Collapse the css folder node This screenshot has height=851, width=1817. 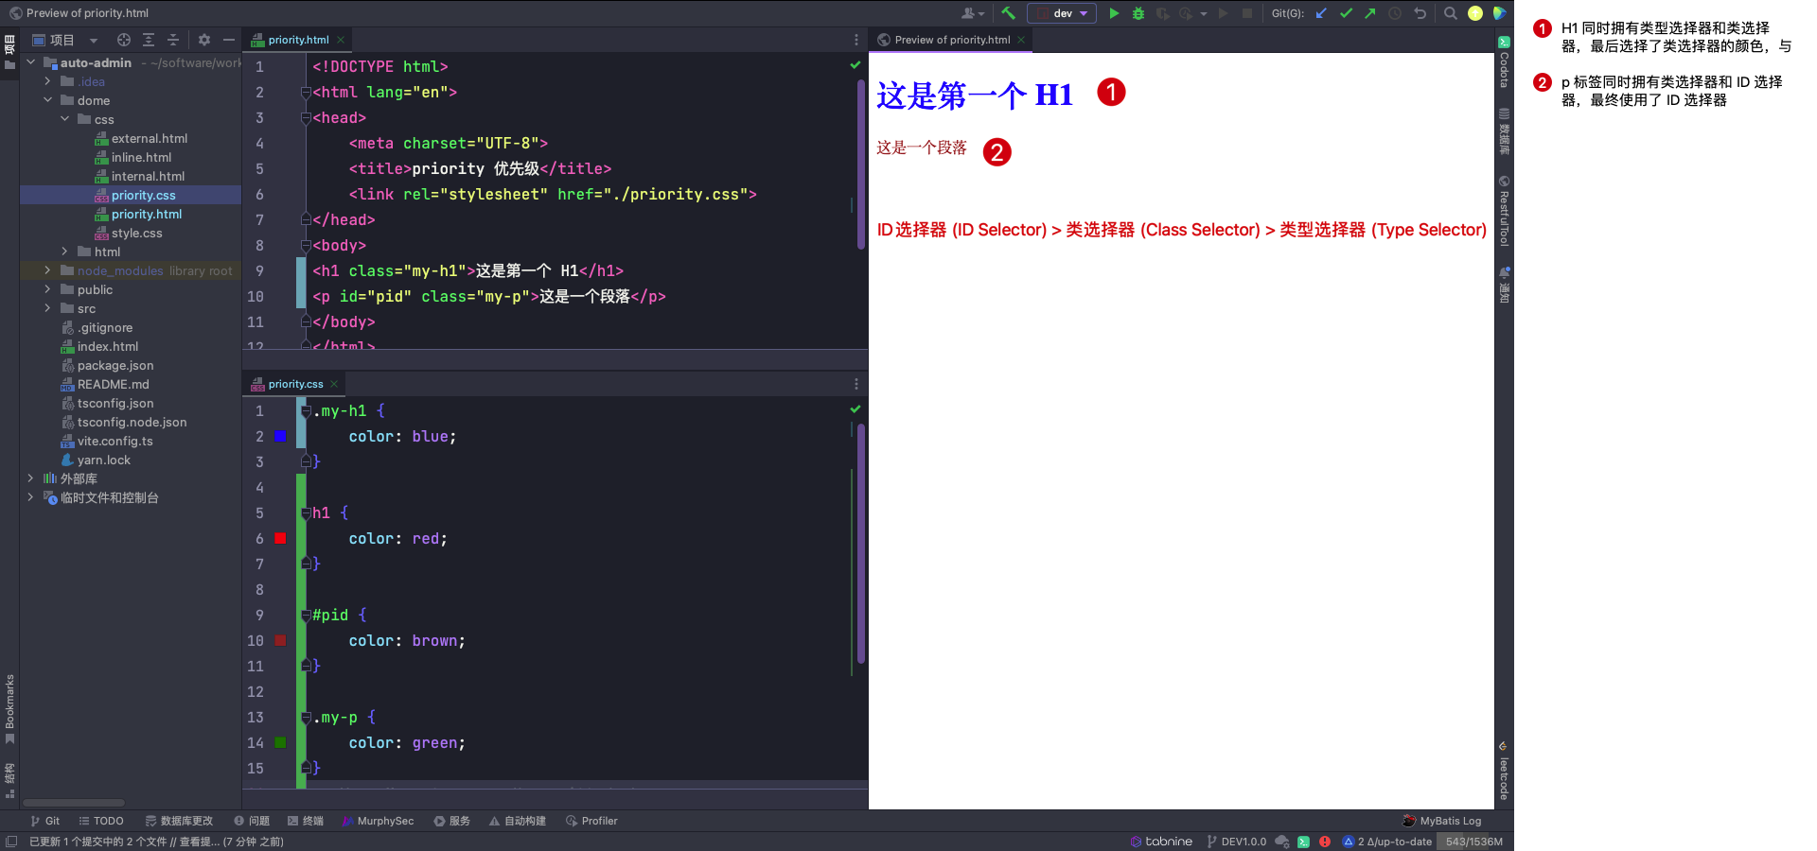pyautogui.click(x=64, y=119)
